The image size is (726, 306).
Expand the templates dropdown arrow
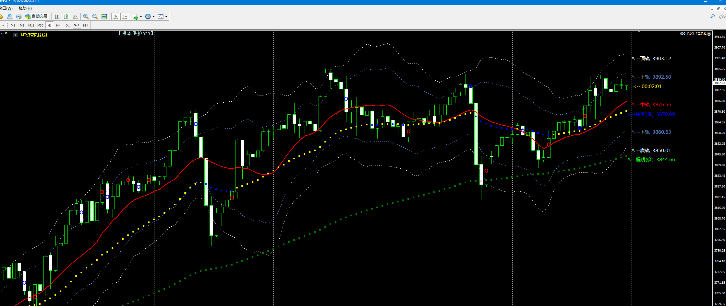tap(166, 17)
